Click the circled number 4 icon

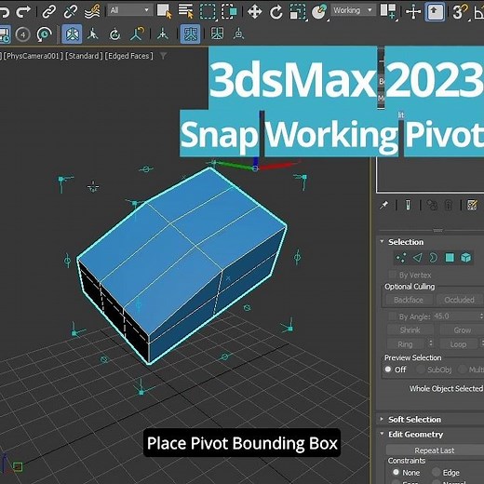22,34
